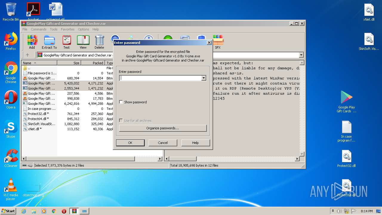Click the Chrome icon in the taskbar

point(54,211)
